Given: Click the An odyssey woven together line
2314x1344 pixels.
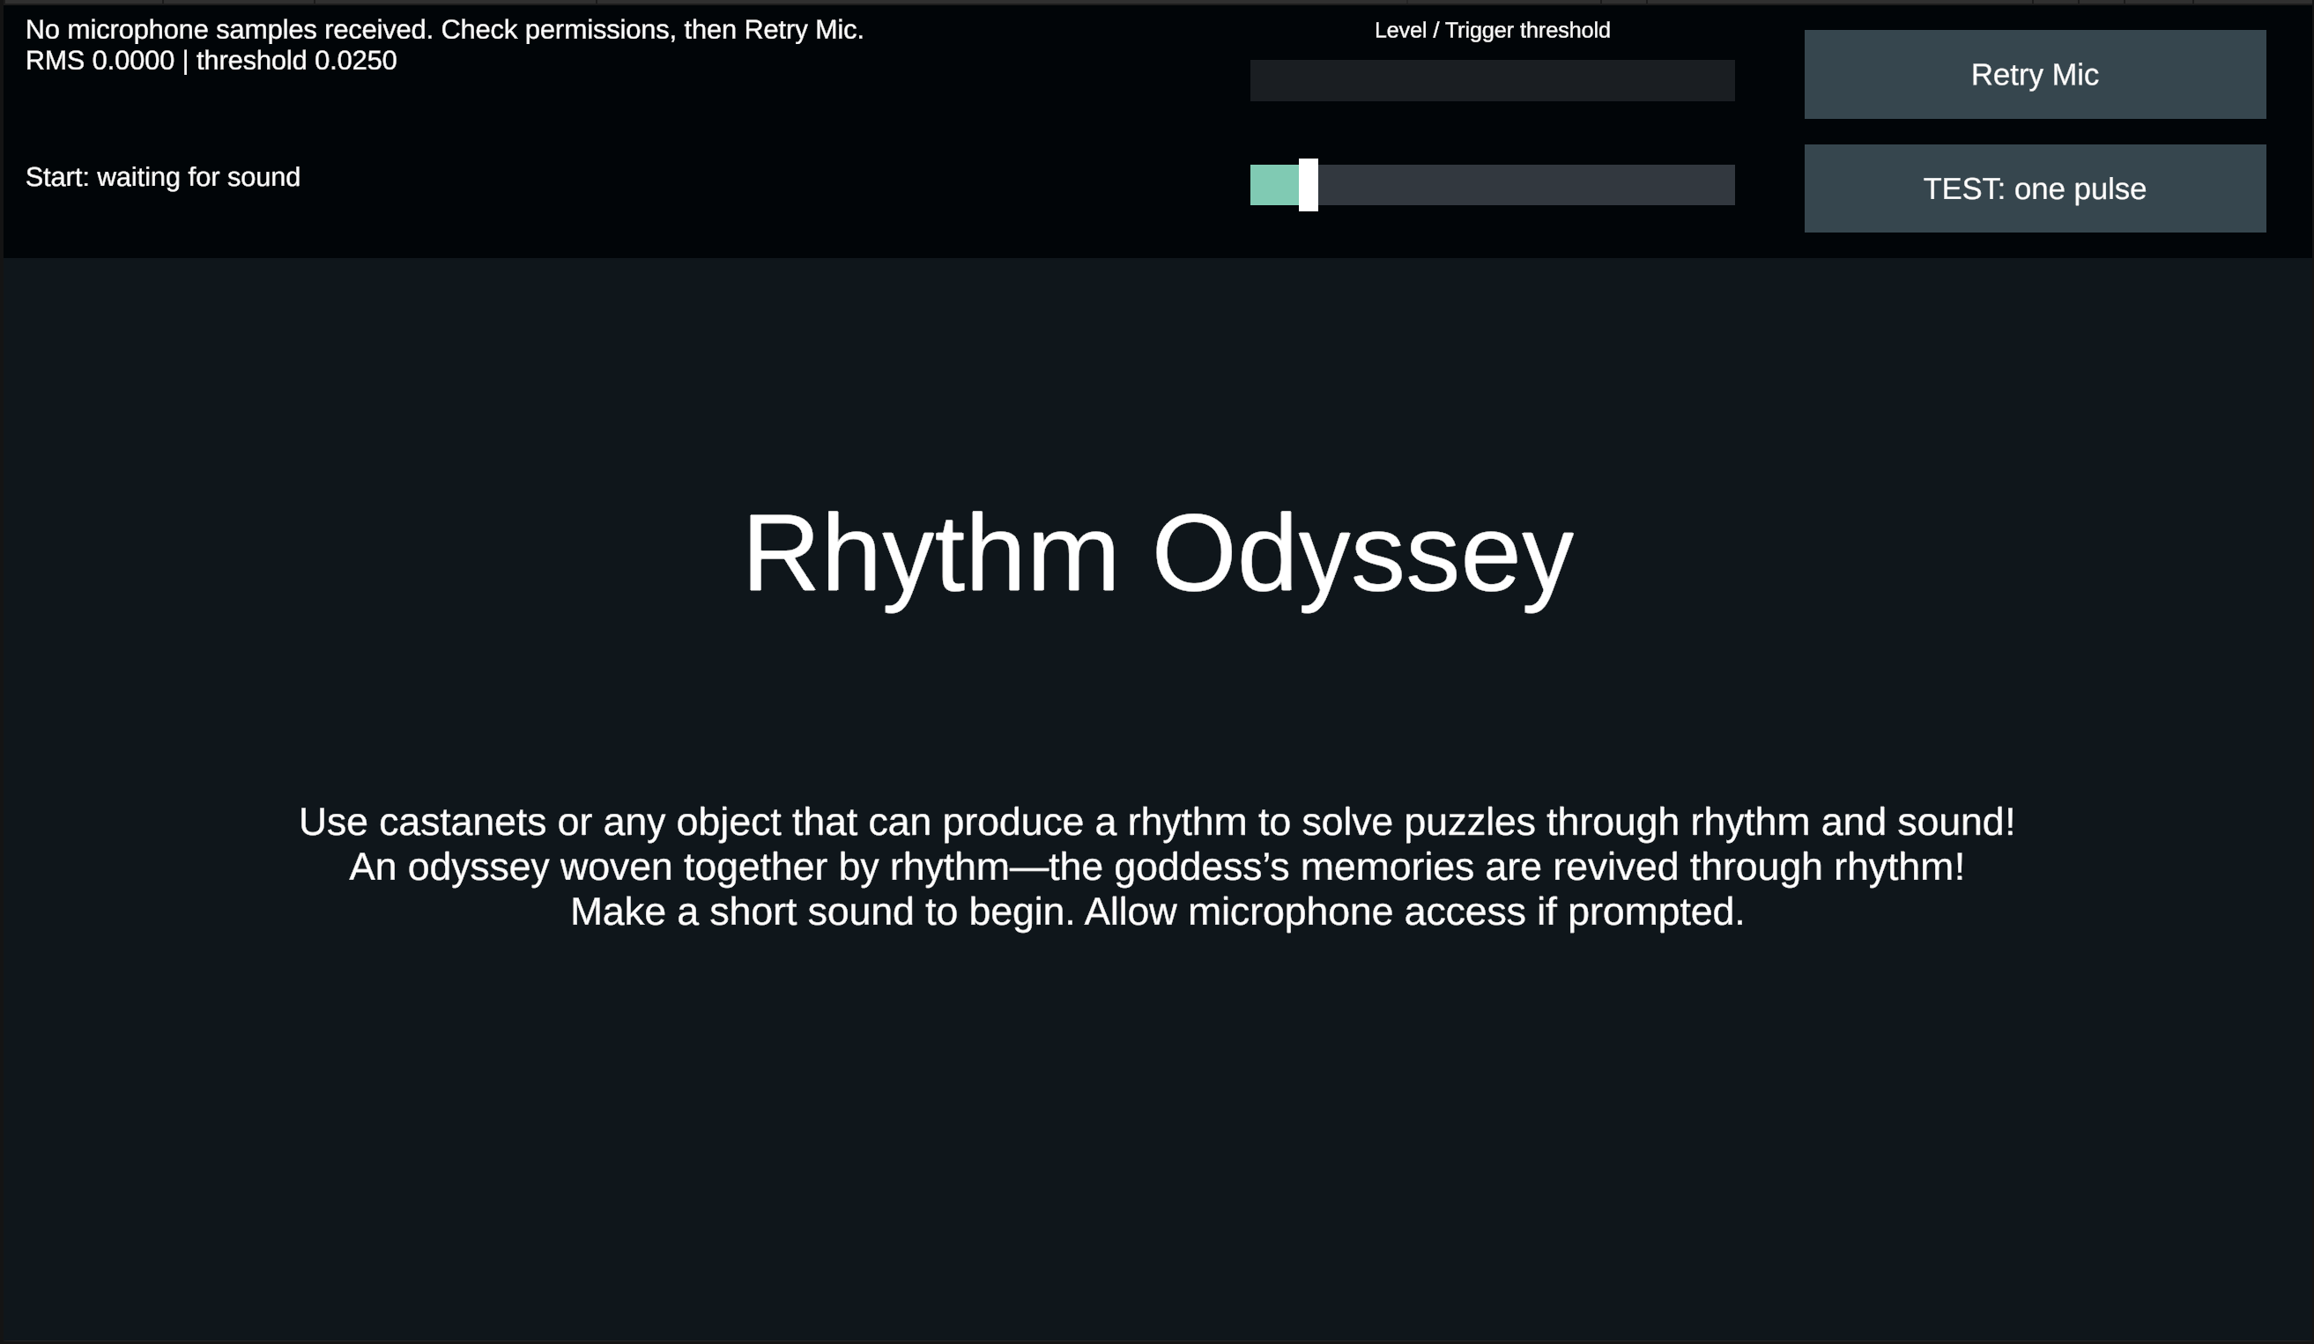Looking at the screenshot, I should (x=1157, y=867).
